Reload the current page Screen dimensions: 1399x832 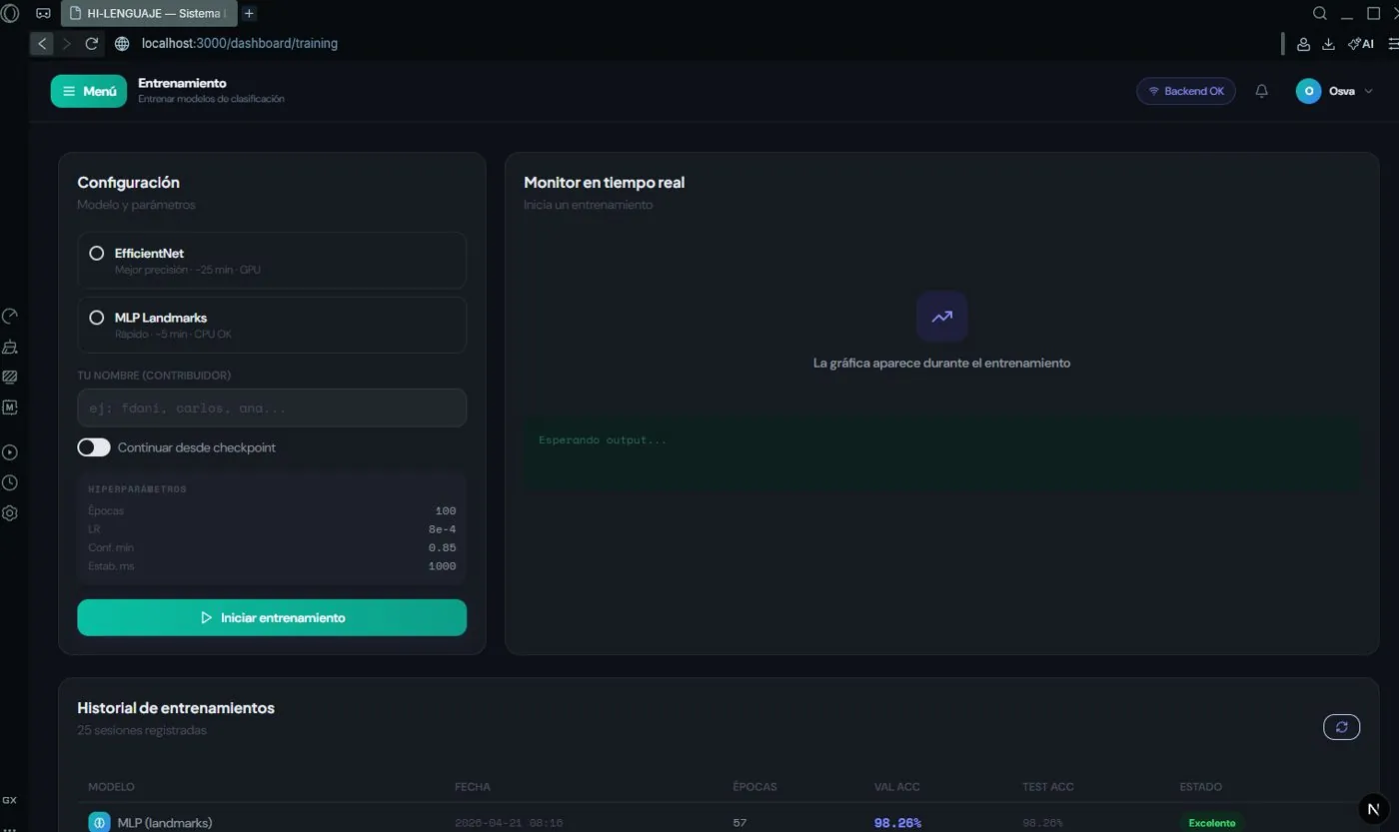pos(92,44)
